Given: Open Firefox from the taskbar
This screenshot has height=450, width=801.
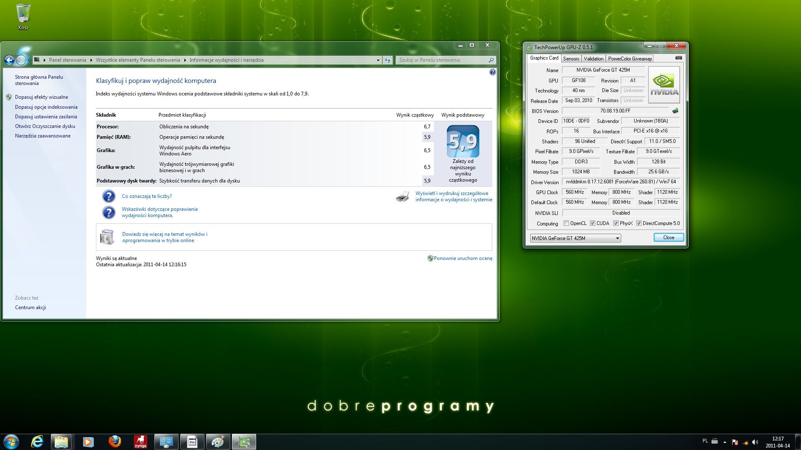Looking at the screenshot, I should point(114,441).
